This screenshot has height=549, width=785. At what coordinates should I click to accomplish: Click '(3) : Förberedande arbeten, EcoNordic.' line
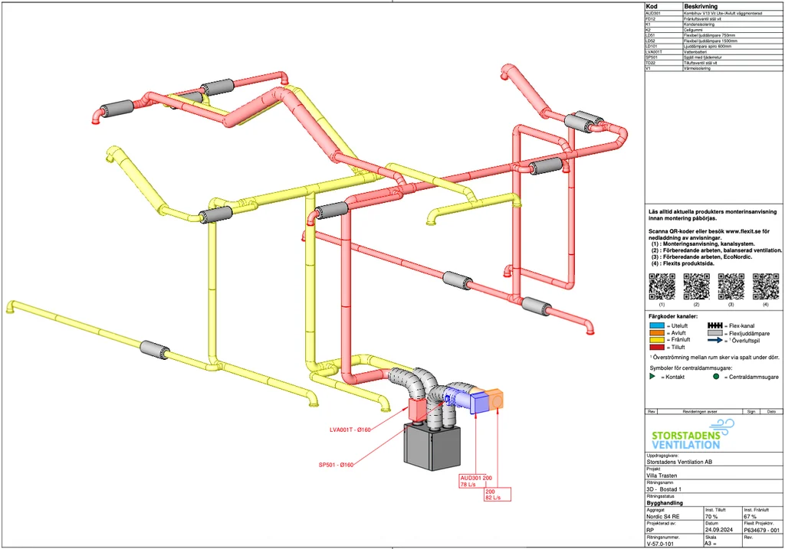tap(701, 257)
